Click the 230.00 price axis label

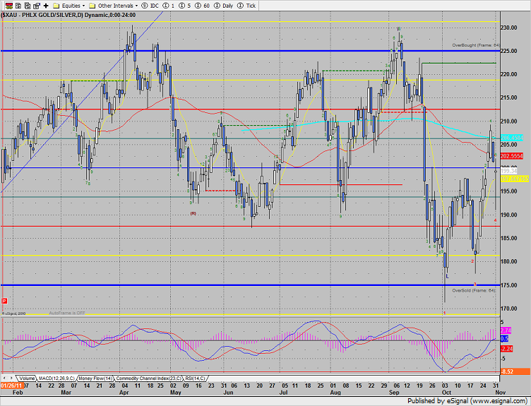pos(509,28)
